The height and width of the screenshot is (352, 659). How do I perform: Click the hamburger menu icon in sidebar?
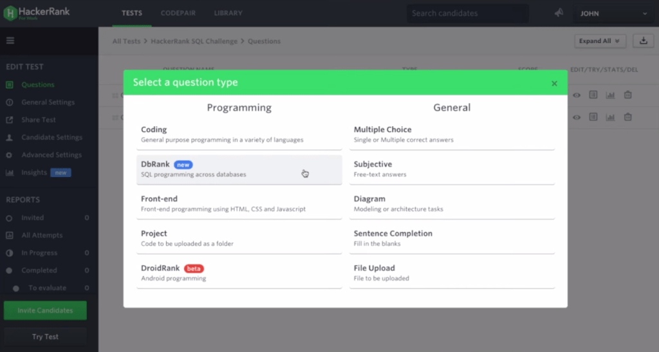pos(10,41)
